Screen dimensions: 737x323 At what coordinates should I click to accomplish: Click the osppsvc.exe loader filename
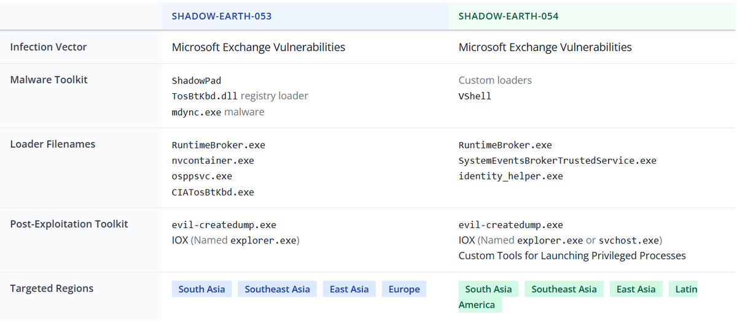click(x=202, y=177)
